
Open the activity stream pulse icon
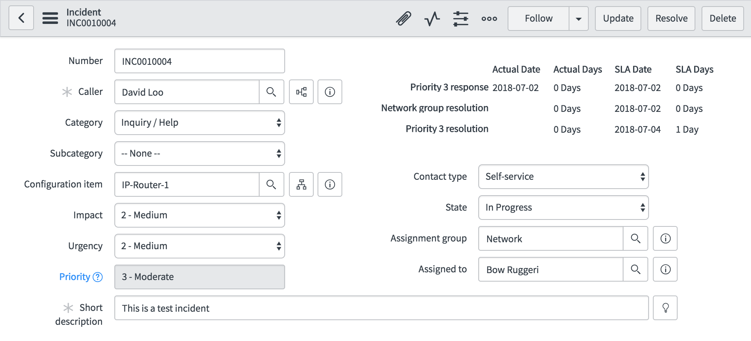[432, 18]
